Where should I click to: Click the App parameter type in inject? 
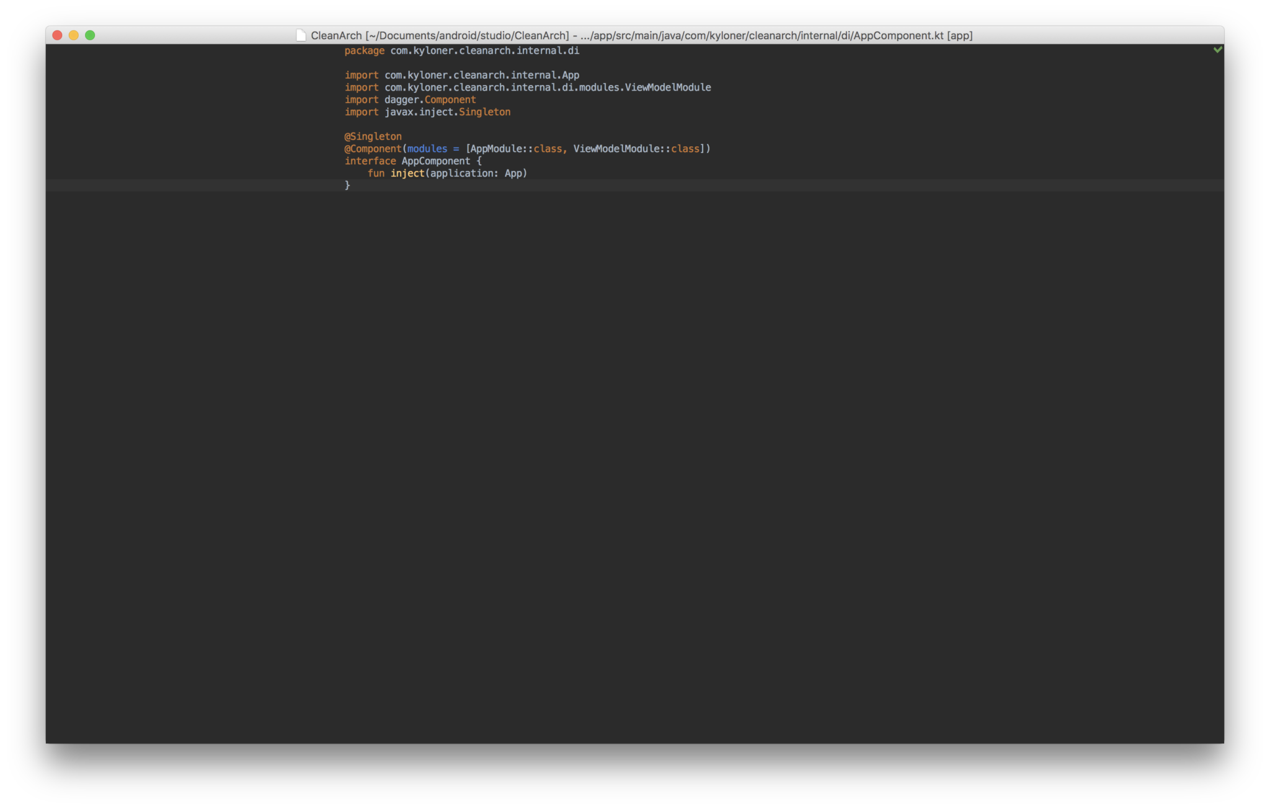513,173
